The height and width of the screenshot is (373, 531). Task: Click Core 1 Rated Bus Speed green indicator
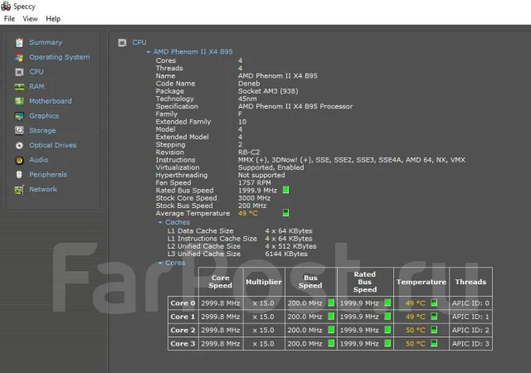387,316
